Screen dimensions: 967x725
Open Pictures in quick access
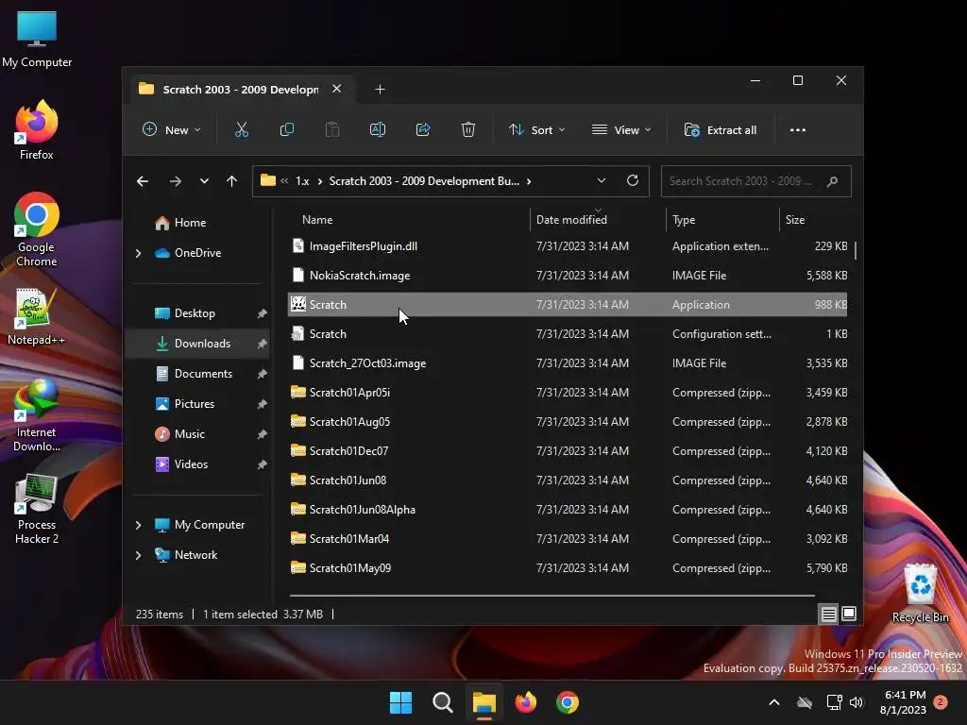(195, 404)
